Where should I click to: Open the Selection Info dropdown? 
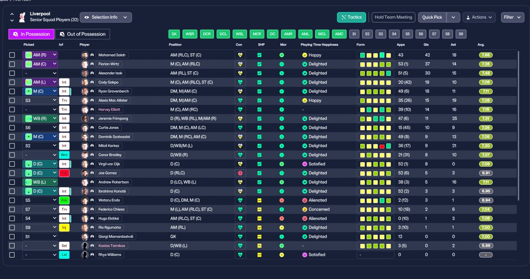[106, 17]
